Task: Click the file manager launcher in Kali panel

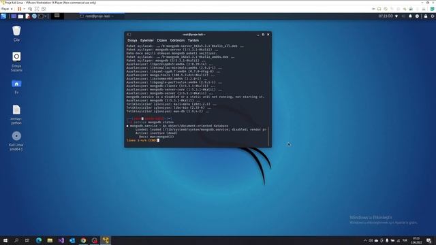Action: point(20,16)
